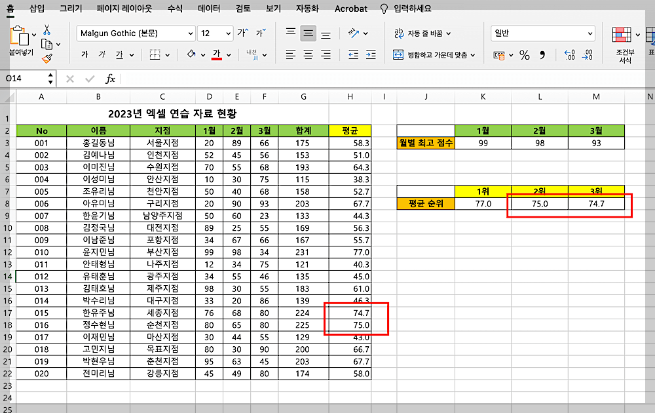Viewport: 655px width, 413px height.
Task: Click the fx insert function button
Action: pos(110,78)
